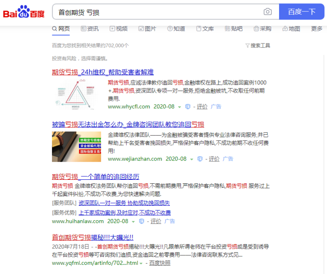Click the 百度一下 search button
Image resolution: width=327 pixels, height=274 pixels.
pyautogui.click(x=302, y=12)
